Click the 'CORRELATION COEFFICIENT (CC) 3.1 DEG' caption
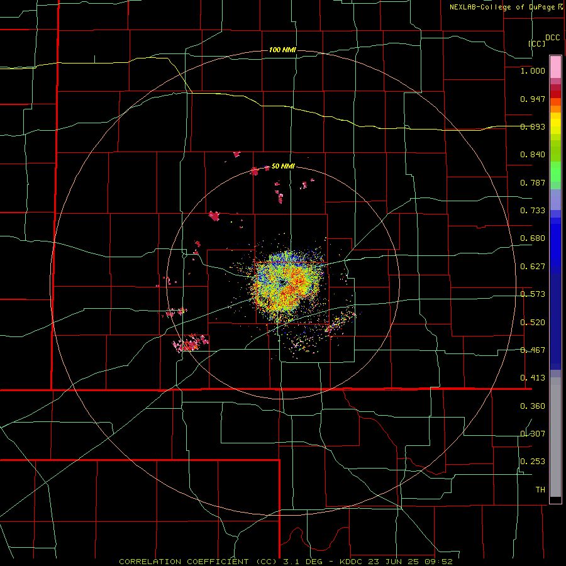The height and width of the screenshot is (566, 566). (221, 562)
